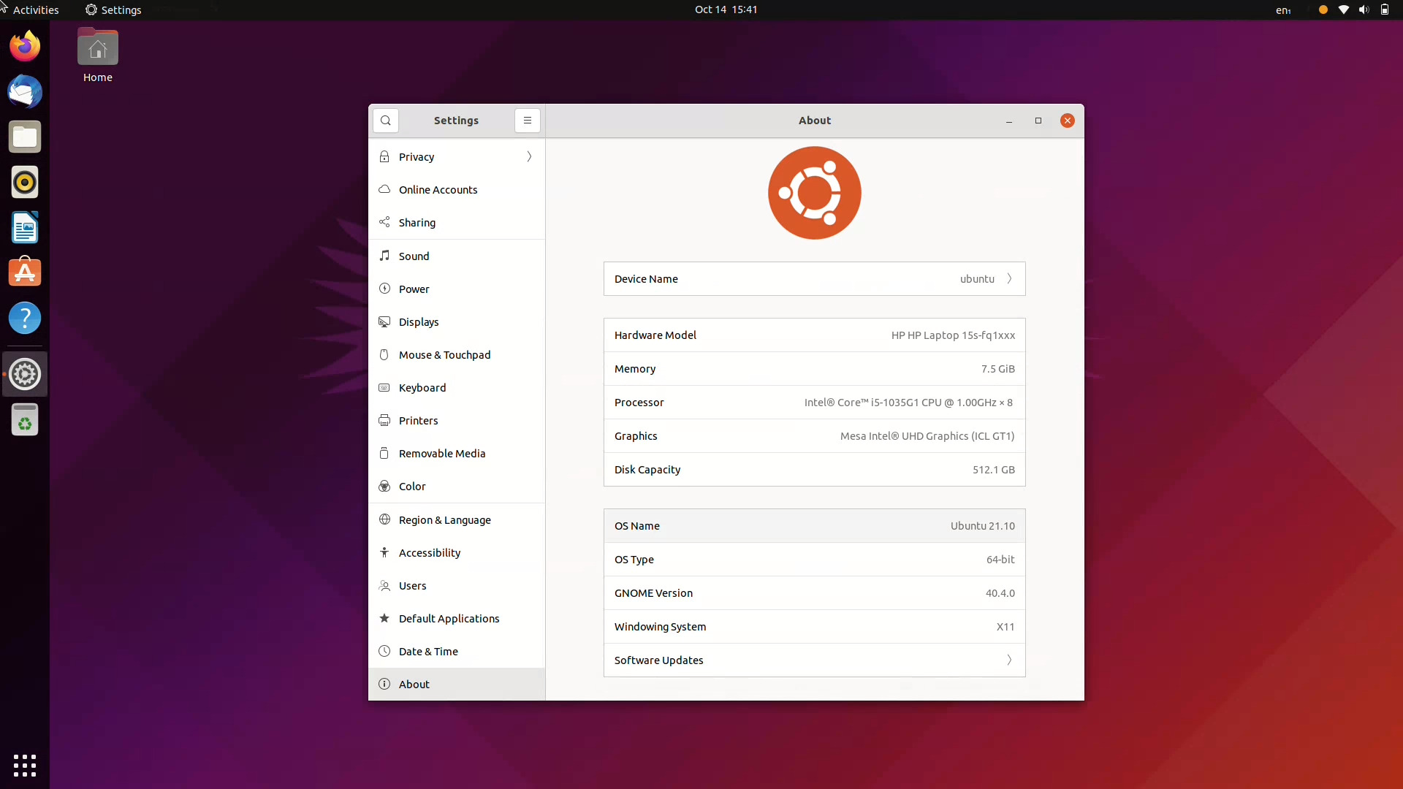Open Help application from dock
This screenshot has width=1403, height=789.
25,318
